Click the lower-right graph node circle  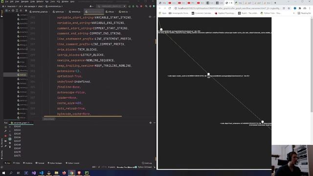pos(263,122)
